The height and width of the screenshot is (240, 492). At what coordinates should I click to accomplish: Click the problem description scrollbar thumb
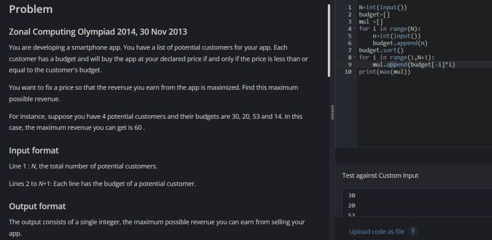click(329, 41)
